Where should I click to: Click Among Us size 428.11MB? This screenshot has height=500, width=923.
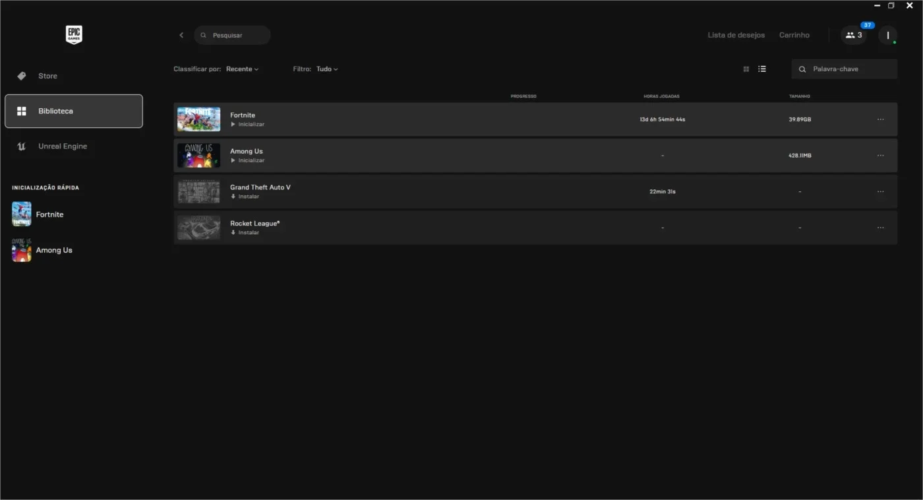tap(800, 156)
